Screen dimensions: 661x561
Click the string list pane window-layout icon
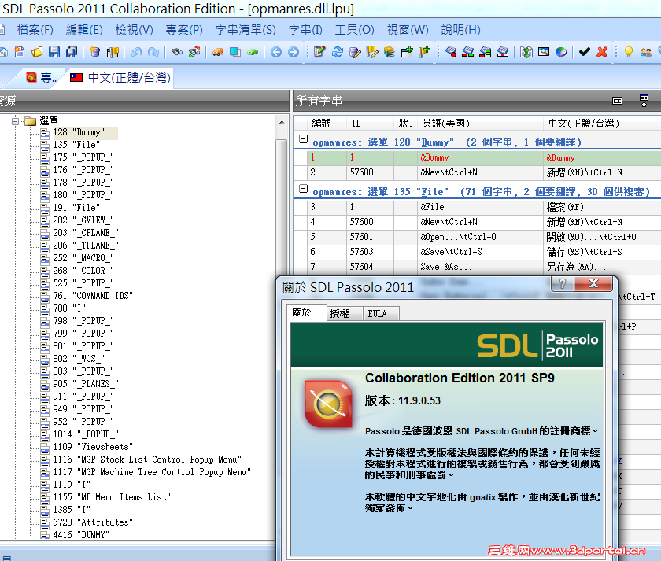(x=617, y=101)
